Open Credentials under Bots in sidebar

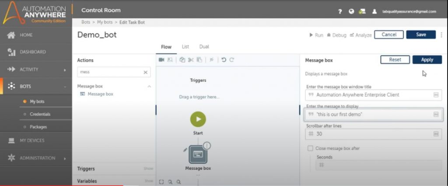click(40, 114)
